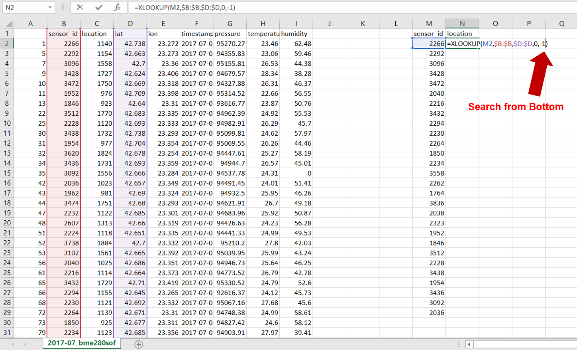Select column N header
Image resolution: width=577 pixels, height=350 pixels.
(462, 24)
